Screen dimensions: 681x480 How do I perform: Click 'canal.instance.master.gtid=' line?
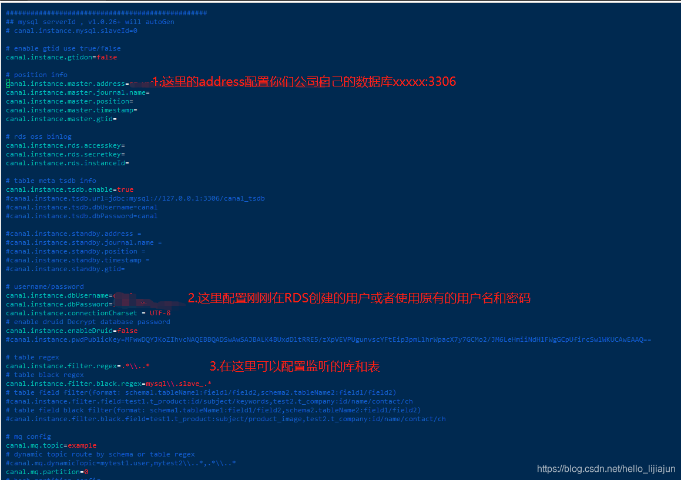[x=61, y=119]
